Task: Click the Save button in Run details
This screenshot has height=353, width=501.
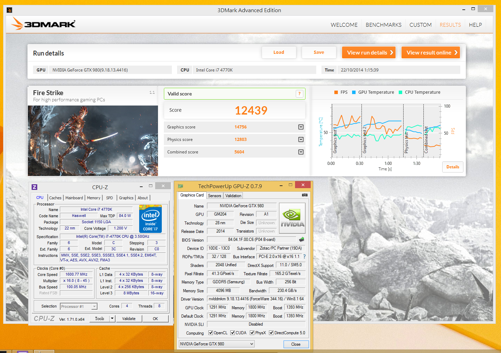Action: (319, 52)
